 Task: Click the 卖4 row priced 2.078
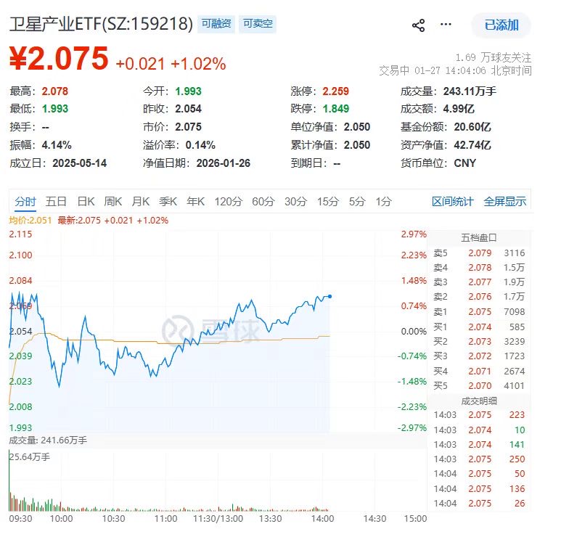tap(479, 268)
